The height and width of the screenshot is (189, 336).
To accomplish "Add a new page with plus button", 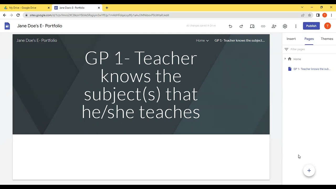I will click(x=309, y=171).
